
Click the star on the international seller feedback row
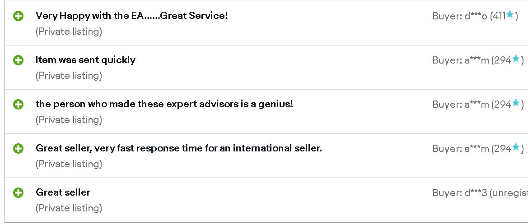click(516, 147)
